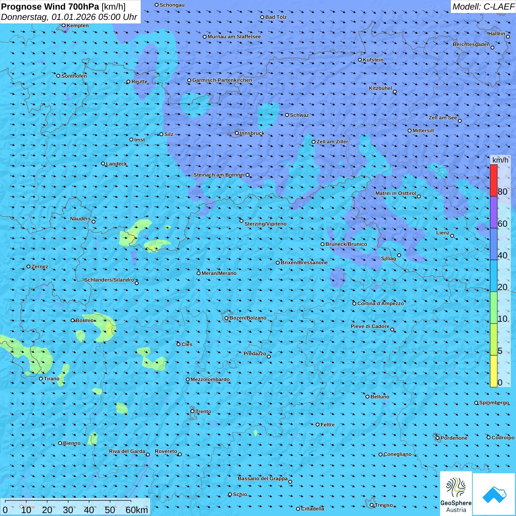516x516 pixels.
Task: Click the 'Modell: C-LAEF' label
Action: click(x=483, y=7)
